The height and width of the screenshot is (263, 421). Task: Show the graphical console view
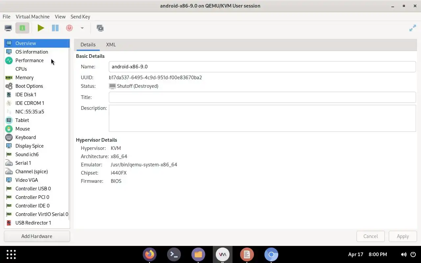(x=8, y=28)
